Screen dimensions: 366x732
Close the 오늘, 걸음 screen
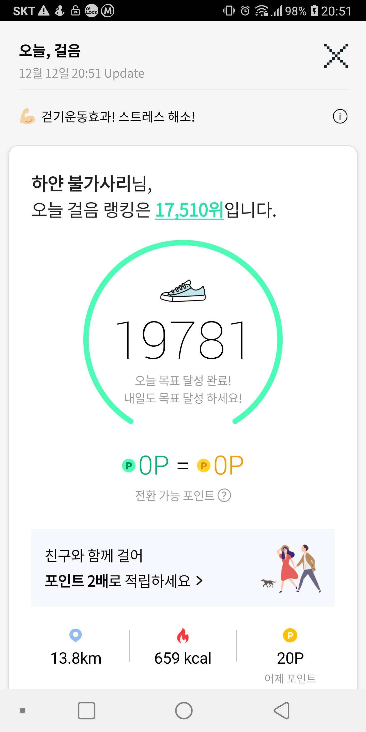[336, 56]
